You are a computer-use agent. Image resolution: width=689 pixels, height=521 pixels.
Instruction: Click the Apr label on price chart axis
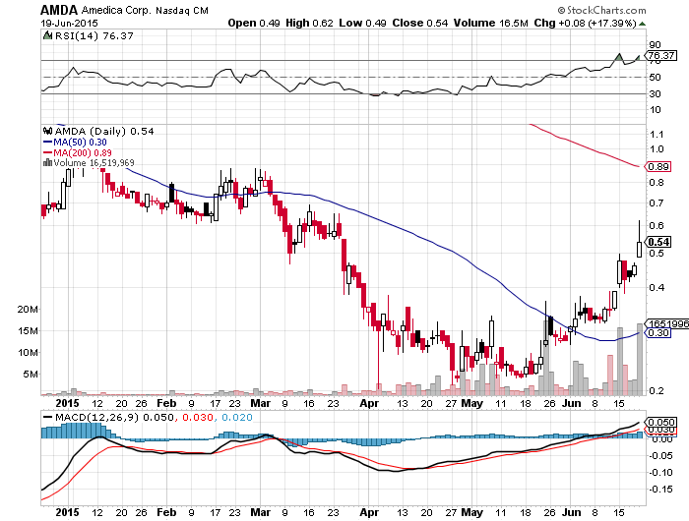tap(369, 403)
